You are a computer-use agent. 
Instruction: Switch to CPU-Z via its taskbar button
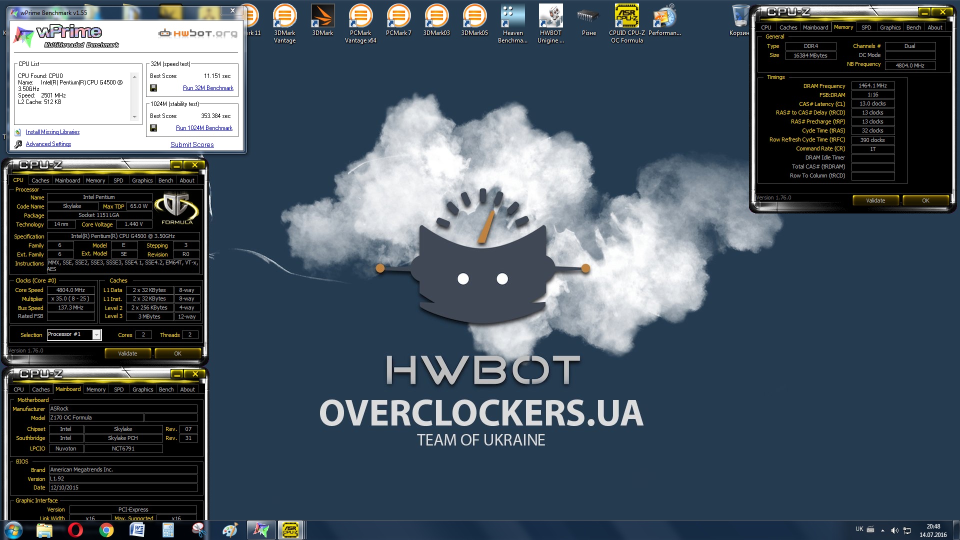tap(290, 530)
